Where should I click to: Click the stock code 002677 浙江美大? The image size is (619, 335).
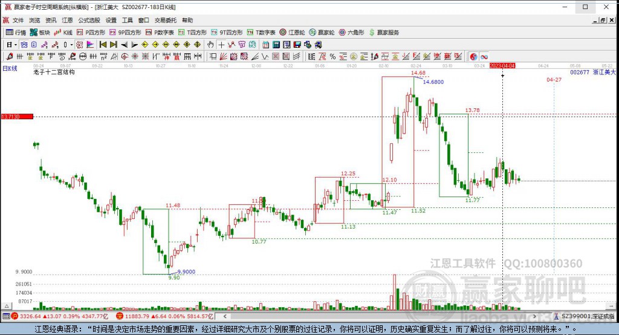click(x=592, y=73)
